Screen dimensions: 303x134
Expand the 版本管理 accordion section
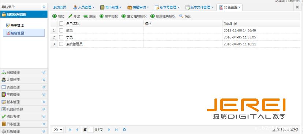pos(24,102)
